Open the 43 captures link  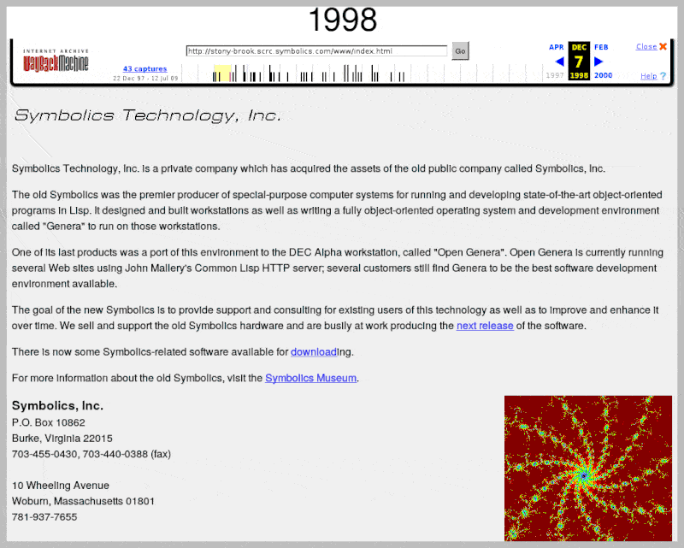[x=144, y=69]
